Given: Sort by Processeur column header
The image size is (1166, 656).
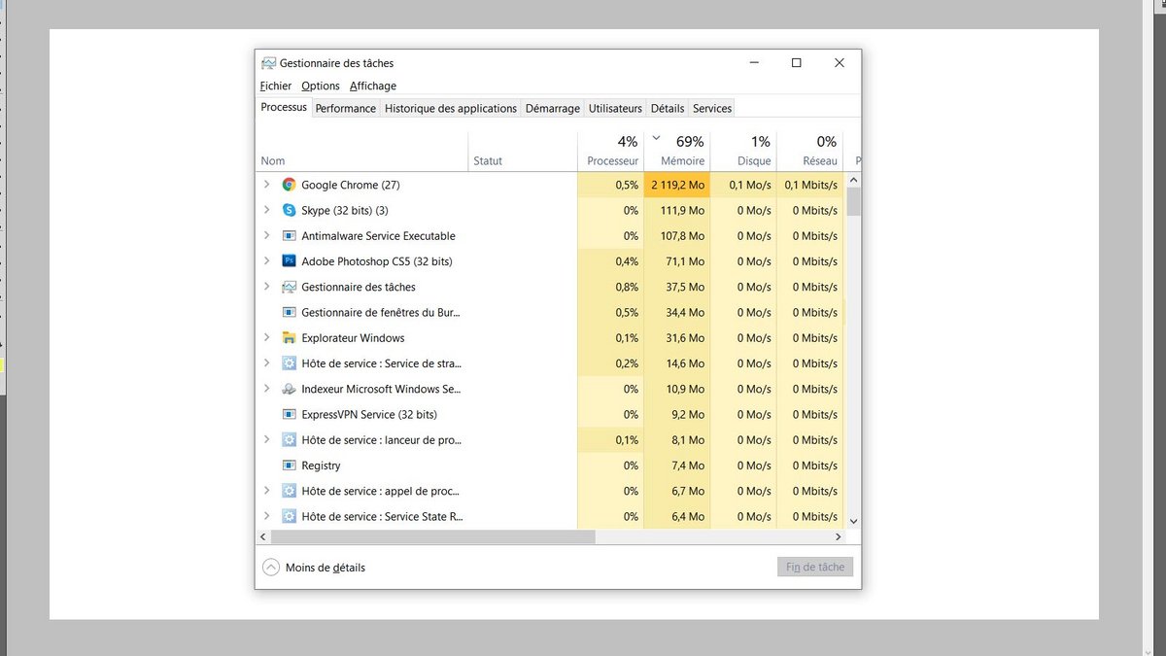Looking at the screenshot, I should (610, 152).
